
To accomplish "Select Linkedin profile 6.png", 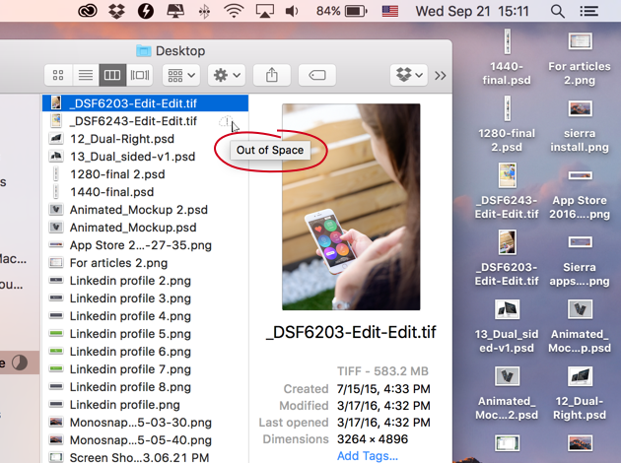I will point(145,352).
